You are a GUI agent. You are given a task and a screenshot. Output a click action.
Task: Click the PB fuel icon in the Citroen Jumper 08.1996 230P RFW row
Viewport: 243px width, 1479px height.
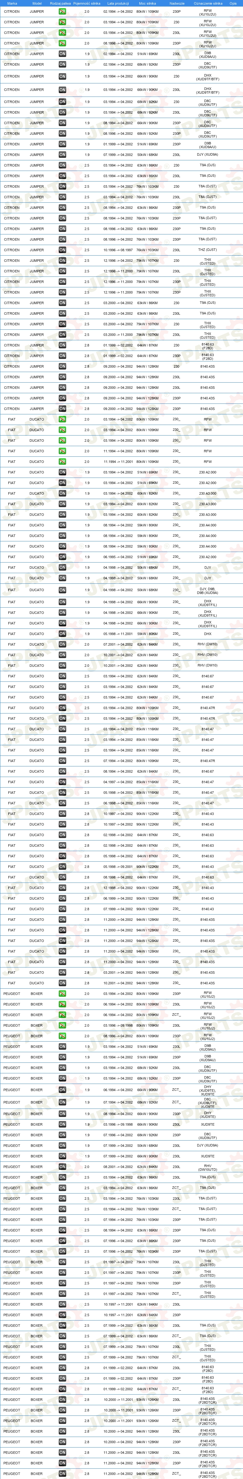coord(62,43)
